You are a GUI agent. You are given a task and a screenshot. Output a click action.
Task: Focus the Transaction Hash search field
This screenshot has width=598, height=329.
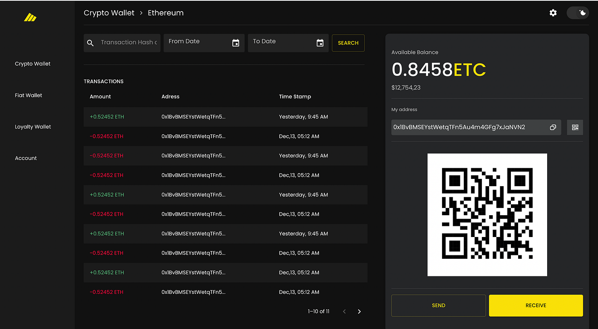(122, 43)
